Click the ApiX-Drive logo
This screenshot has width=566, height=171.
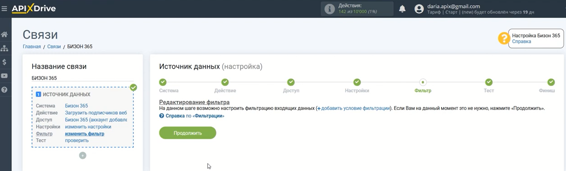(x=34, y=9)
